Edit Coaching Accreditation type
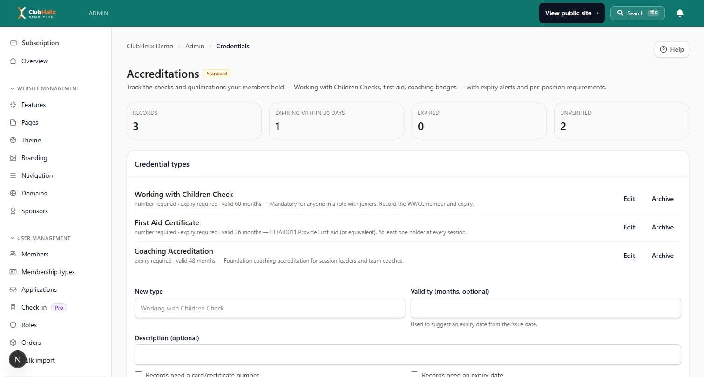 [x=629, y=256]
